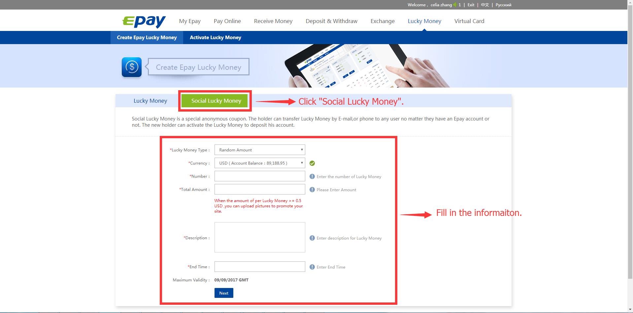Click the notification count 1
Viewport: 633px width, 313px height.
(x=459, y=5)
